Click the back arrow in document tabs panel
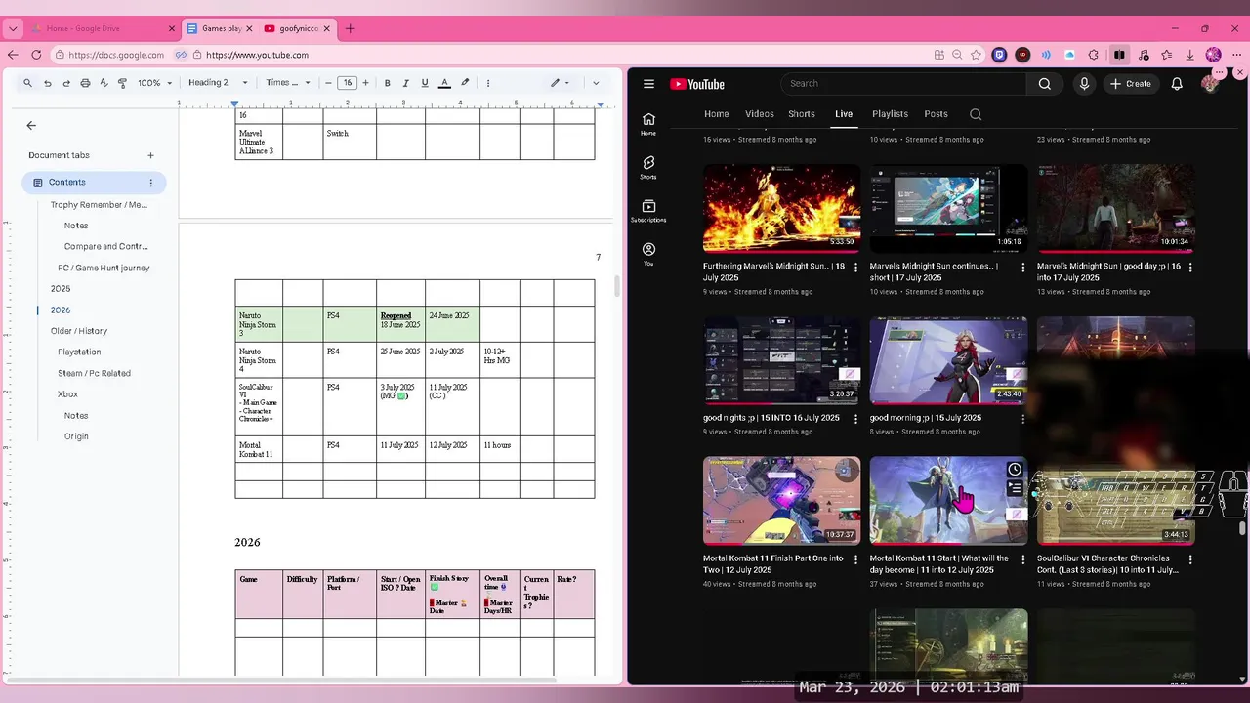1250x703 pixels. tap(31, 125)
